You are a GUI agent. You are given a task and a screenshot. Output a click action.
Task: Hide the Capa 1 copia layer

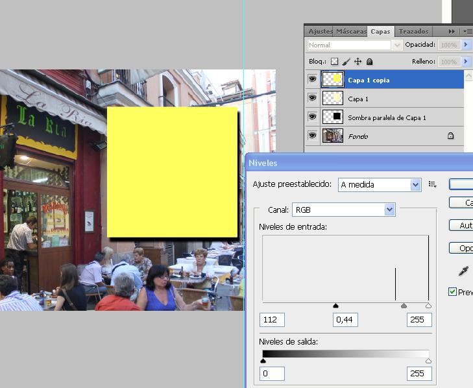tap(312, 80)
